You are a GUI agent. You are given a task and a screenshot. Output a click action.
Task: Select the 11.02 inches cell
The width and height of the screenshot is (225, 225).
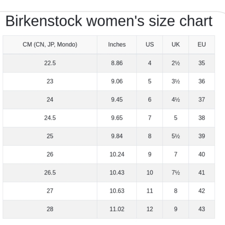[117, 209]
